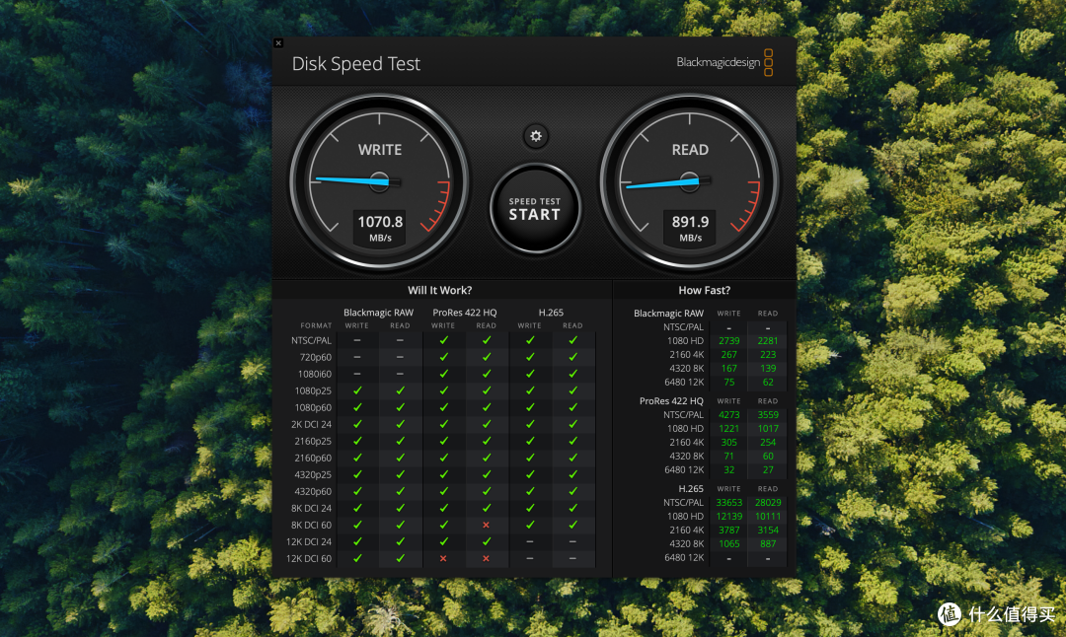Click the 12K DCI 60 format row label
Screen dimensions: 1066x637
click(x=309, y=558)
